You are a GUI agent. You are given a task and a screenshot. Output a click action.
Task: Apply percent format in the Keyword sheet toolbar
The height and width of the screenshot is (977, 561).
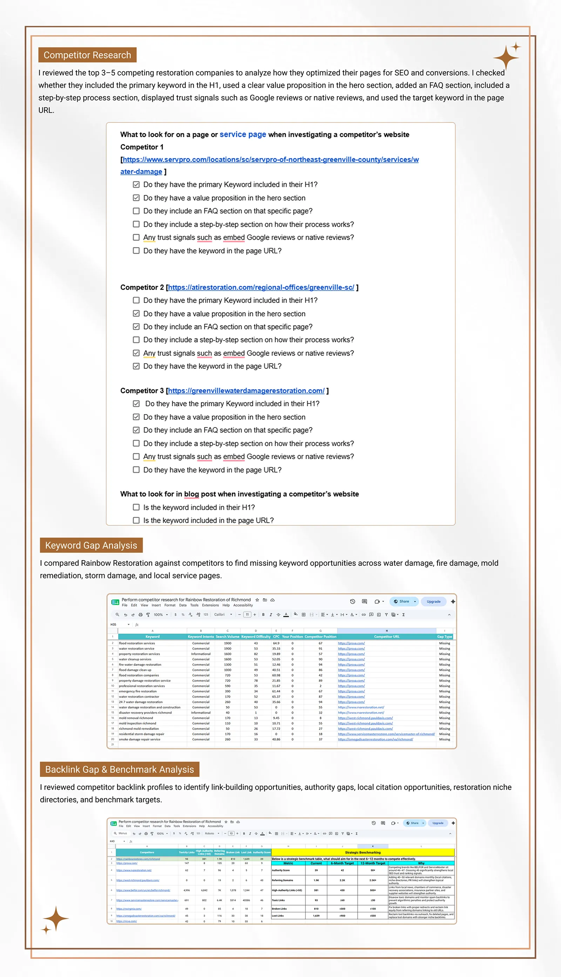point(183,614)
